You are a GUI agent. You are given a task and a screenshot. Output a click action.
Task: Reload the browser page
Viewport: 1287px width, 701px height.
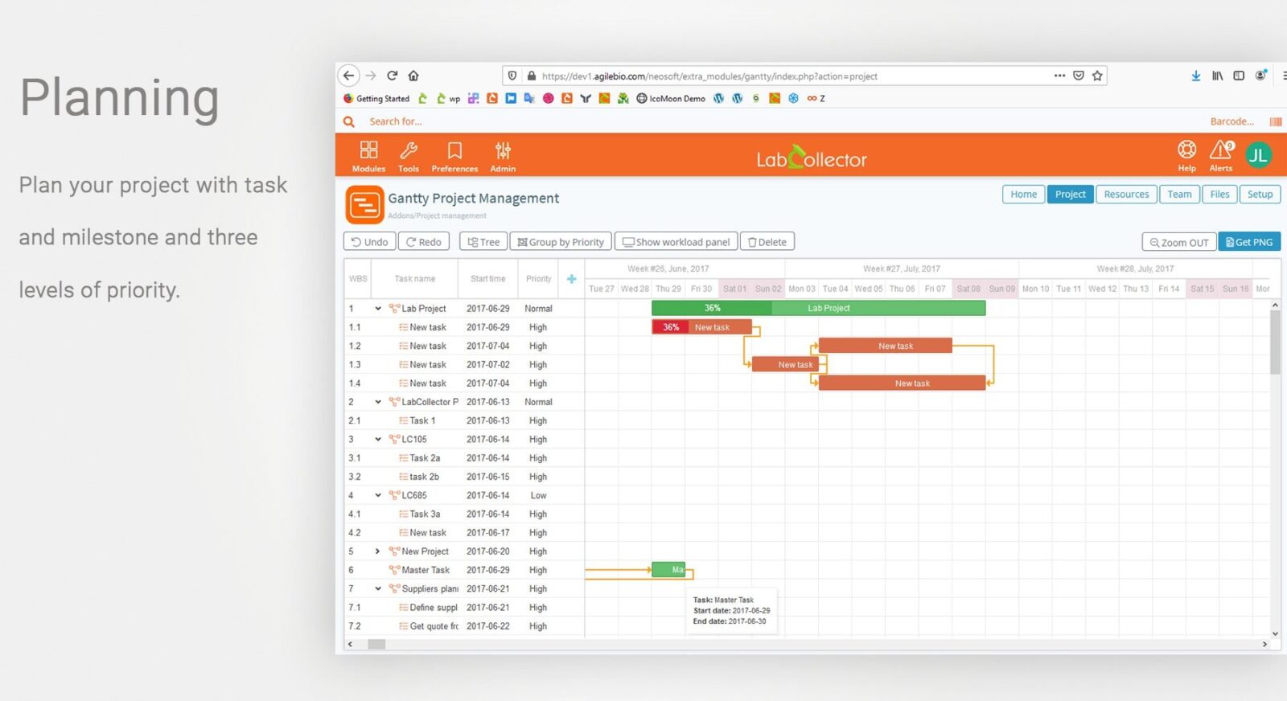(393, 76)
